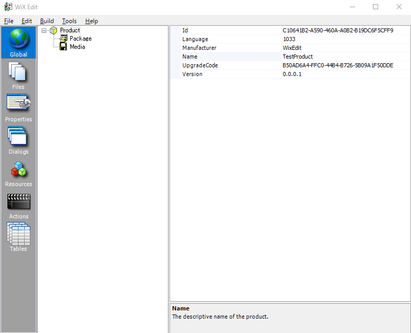The height and width of the screenshot is (333, 411).
Task: Click the WiX Edit title bar icon
Action: (x=7, y=7)
